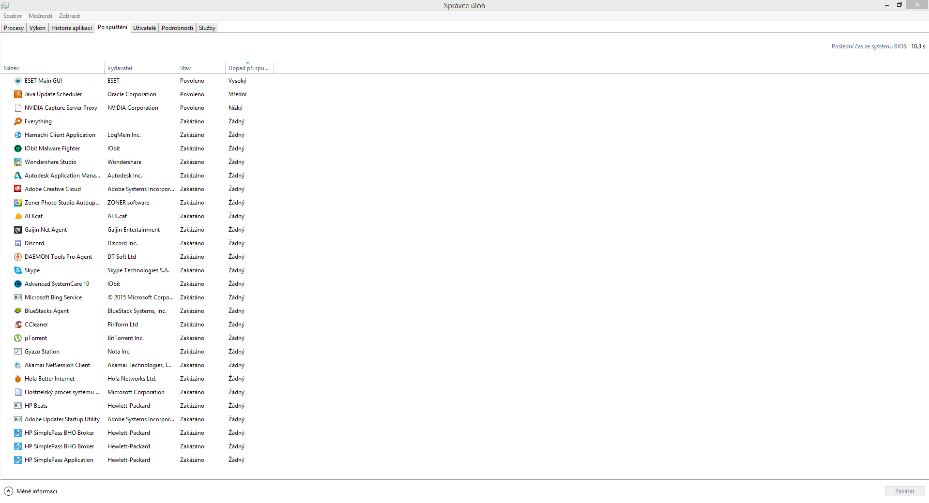Click Zakázáno status in the Discord row
The height and width of the screenshot is (503, 929).
click(192, 243)
